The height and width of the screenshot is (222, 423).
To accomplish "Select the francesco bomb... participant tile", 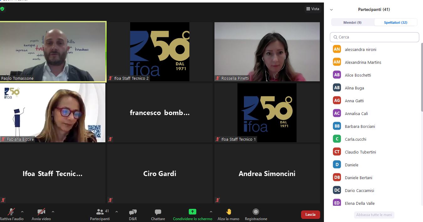I will click(160, 113).
